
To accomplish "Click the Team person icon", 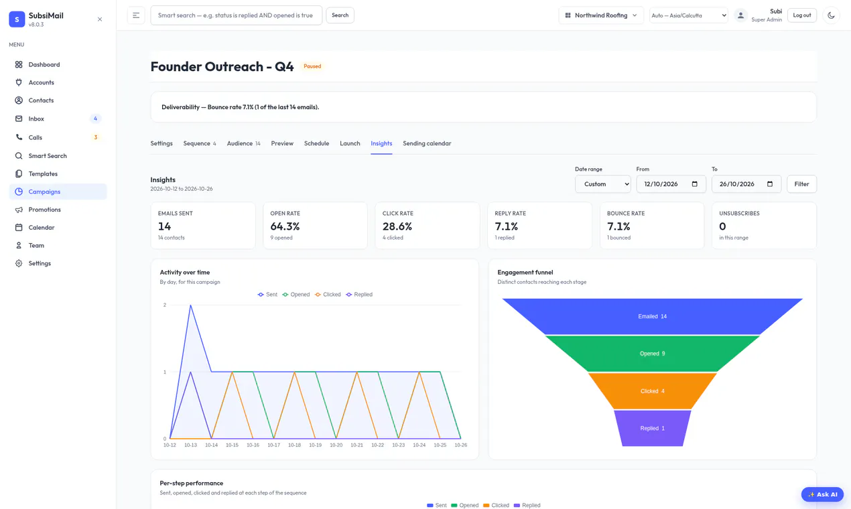I will [19, 245].
